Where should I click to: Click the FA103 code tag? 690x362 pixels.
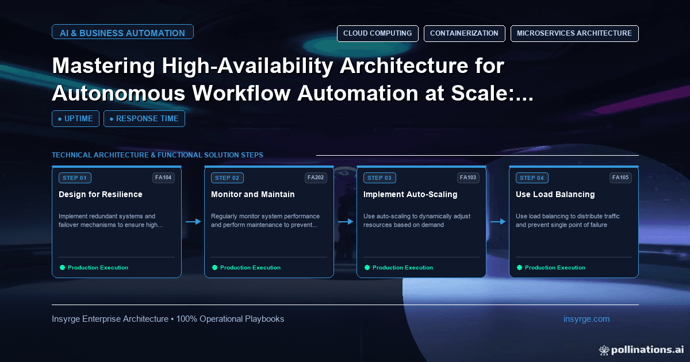[x=468, y=178]
